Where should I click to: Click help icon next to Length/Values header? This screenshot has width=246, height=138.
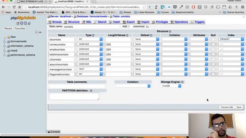(127, 35)
